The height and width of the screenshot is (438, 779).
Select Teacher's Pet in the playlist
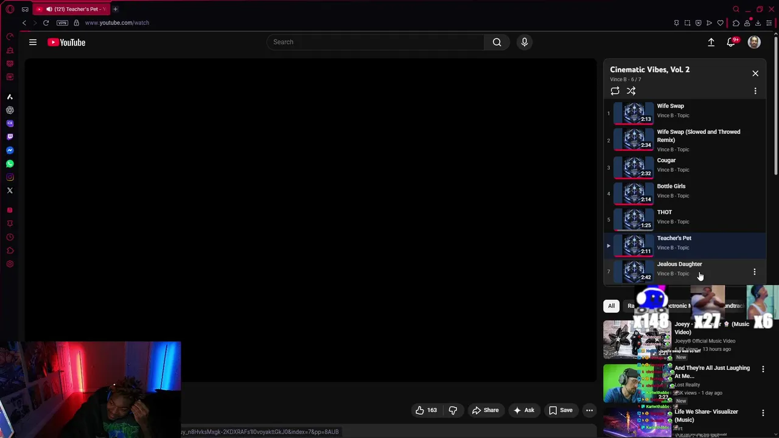(685, 245)
